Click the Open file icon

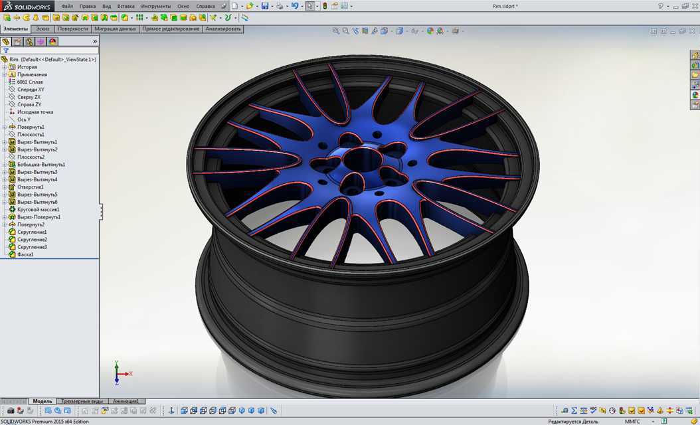(x=250, y=6)
